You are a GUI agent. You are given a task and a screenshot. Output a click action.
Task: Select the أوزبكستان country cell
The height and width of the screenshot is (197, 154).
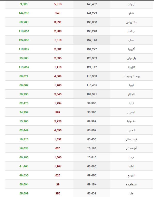click(131, 148)
